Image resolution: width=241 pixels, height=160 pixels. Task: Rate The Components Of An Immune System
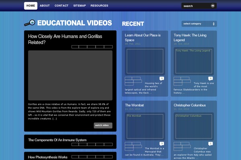coord(92,144)
